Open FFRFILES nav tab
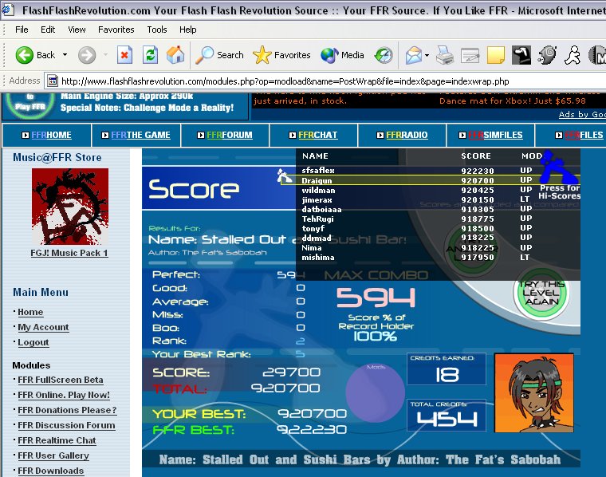Viewport: 606px width, 477px height. (570, 135)
